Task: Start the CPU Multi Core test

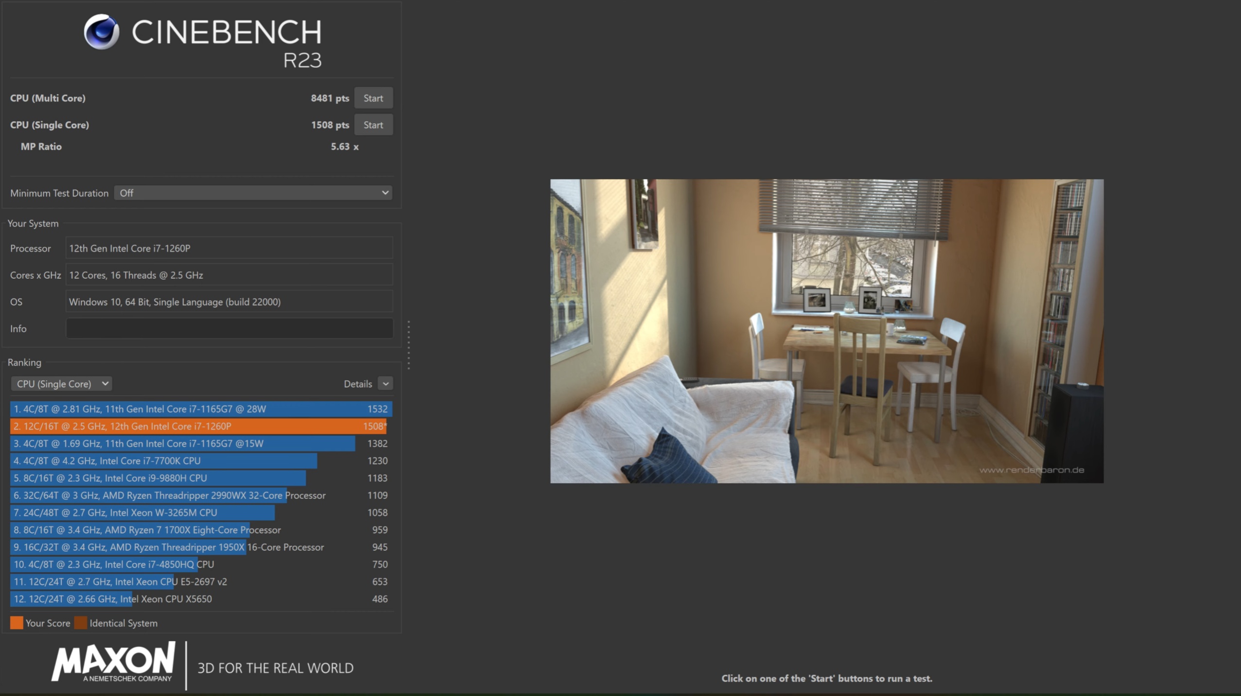Action: 373,98
